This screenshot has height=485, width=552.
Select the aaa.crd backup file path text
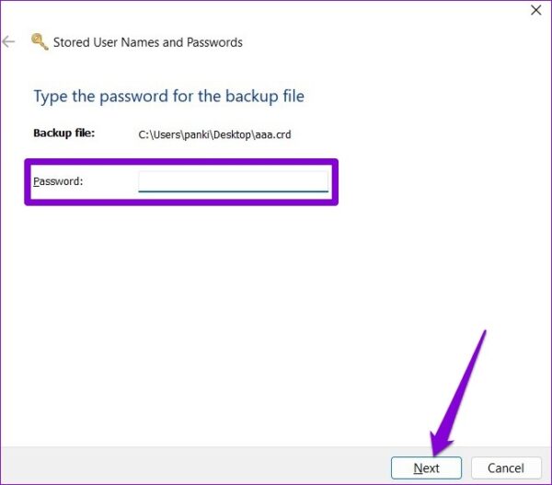(x=214, y=134)
